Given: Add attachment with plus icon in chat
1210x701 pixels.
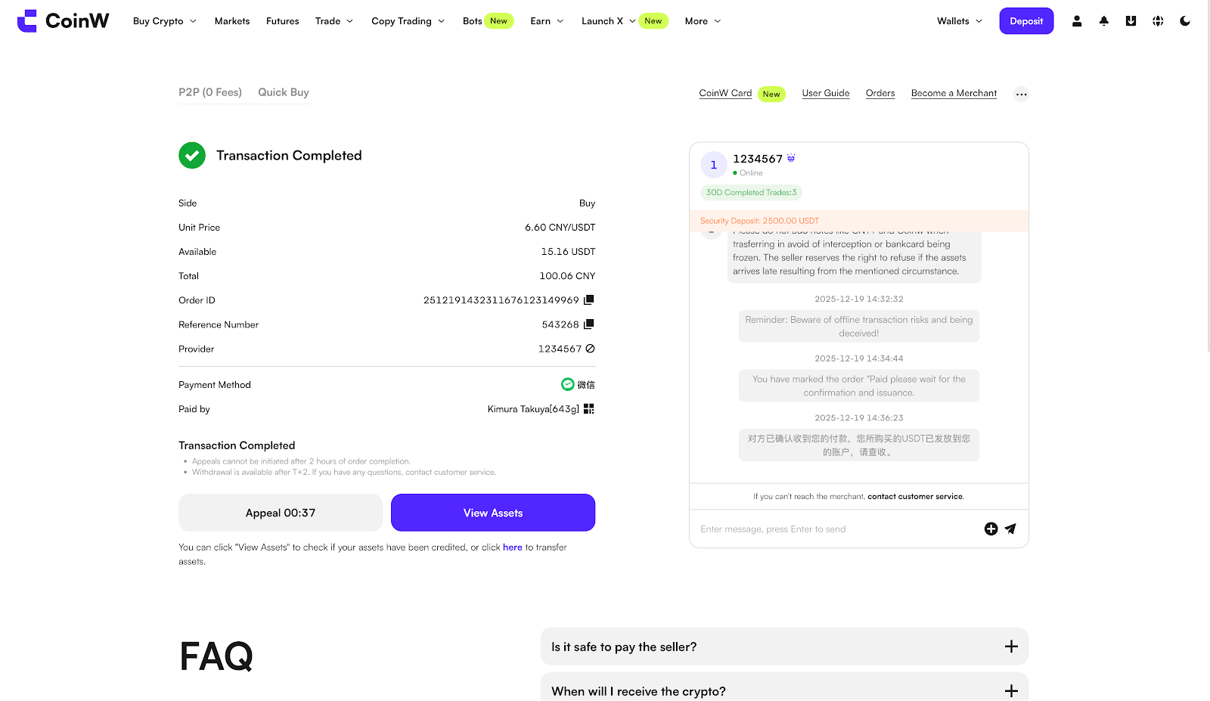Looking at the screenshot, I should [991, 529].
